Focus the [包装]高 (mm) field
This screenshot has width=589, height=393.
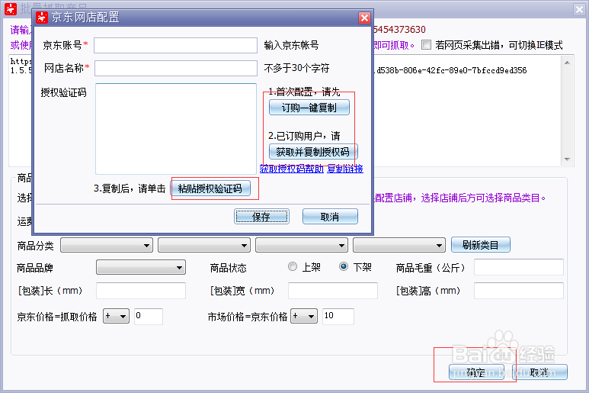tap(519, 291)
